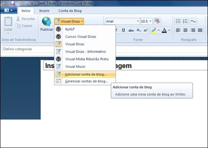The height and width of the screenshot is (148, 208).
Task: Switch to the Inserir ribbon tab
Action: (44, 11)
